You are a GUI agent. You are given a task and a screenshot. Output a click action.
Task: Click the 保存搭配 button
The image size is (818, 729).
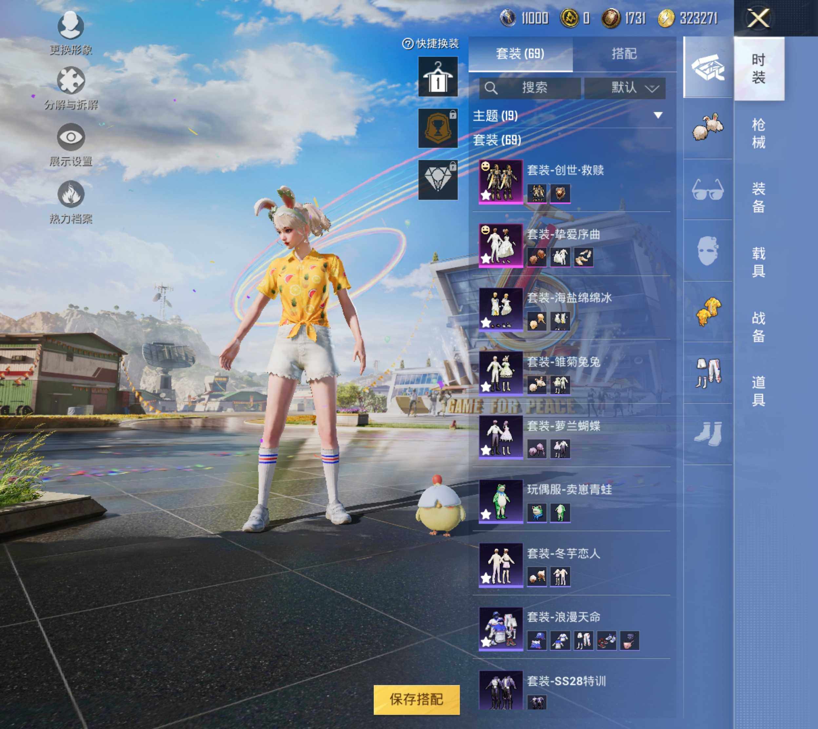tap(417, 699)
